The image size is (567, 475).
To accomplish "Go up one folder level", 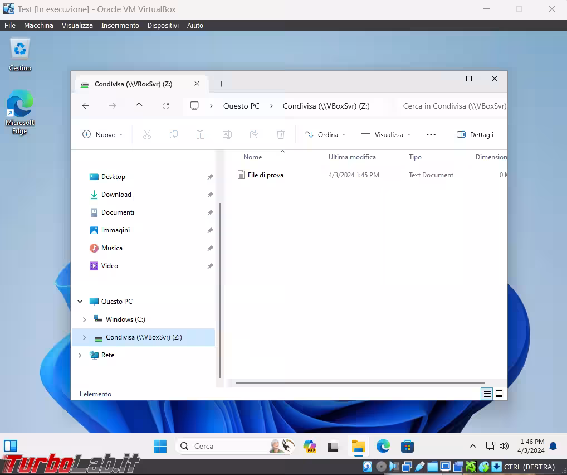I will [139, 106].
